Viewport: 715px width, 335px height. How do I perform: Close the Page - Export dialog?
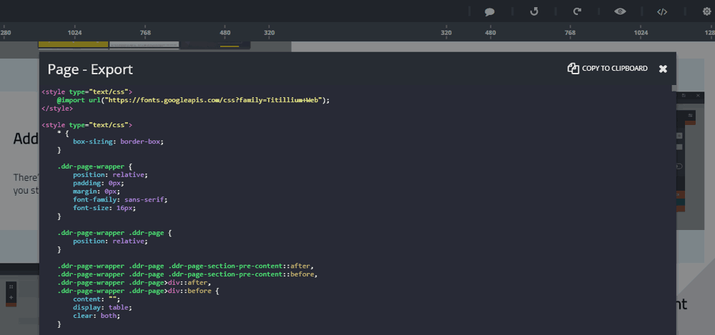coord(663,69)
